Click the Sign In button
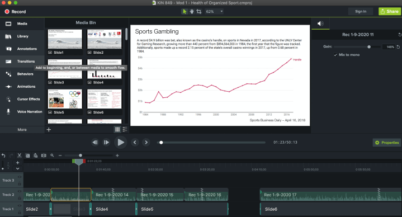This screenshot has width=402, height=217. [361, 11]
